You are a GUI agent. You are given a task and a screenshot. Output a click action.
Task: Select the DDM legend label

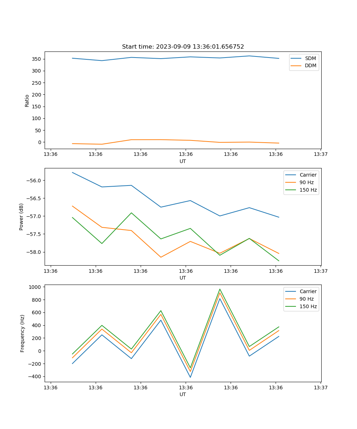click(310, 65)
